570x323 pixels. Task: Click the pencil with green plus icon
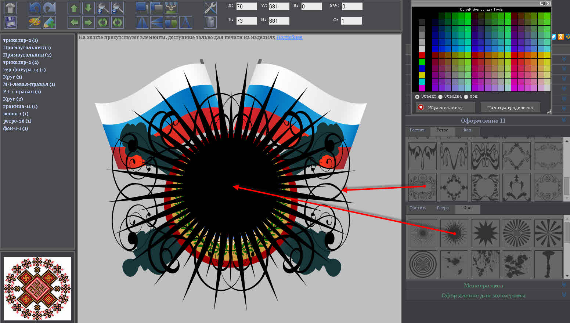click(50, 22)
